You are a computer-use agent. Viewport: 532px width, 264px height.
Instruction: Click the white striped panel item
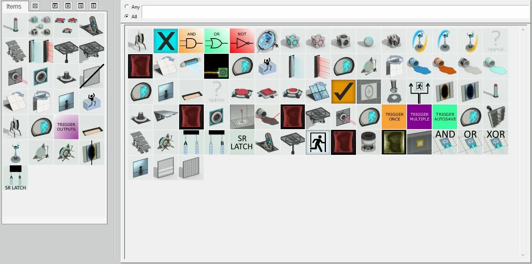[166, 168]
